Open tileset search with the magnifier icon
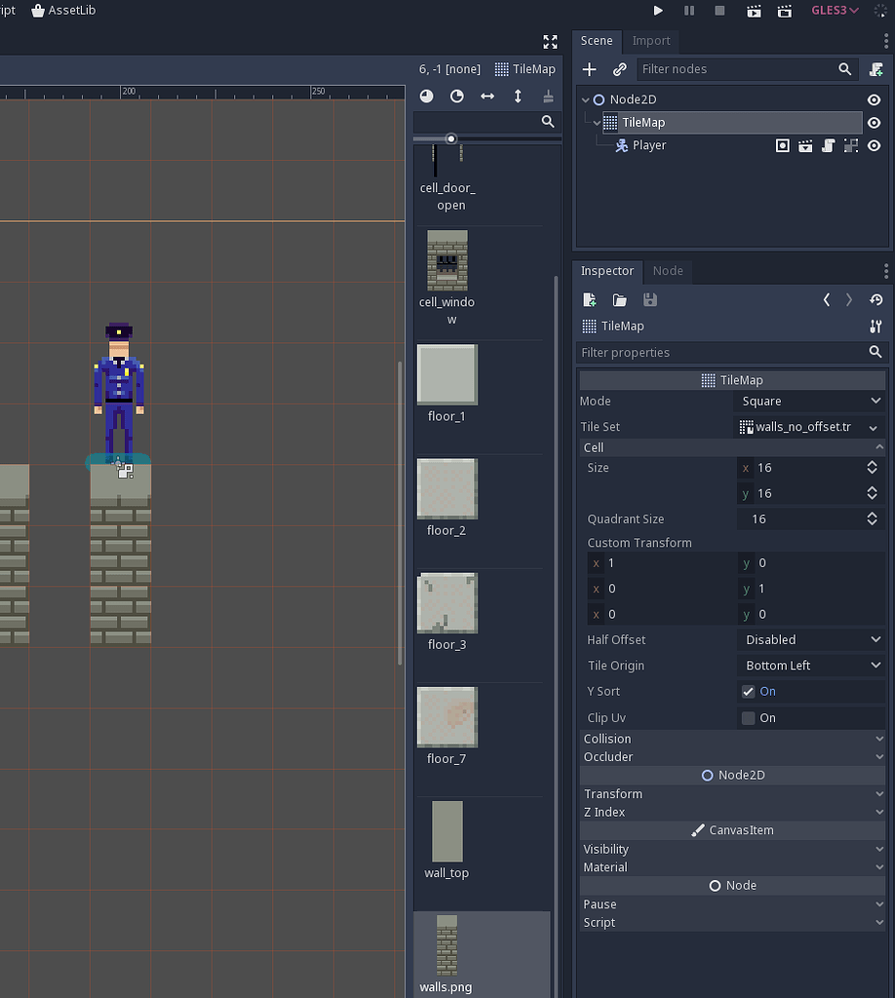Viewport: 895px width, 998px height. point(547,122)
